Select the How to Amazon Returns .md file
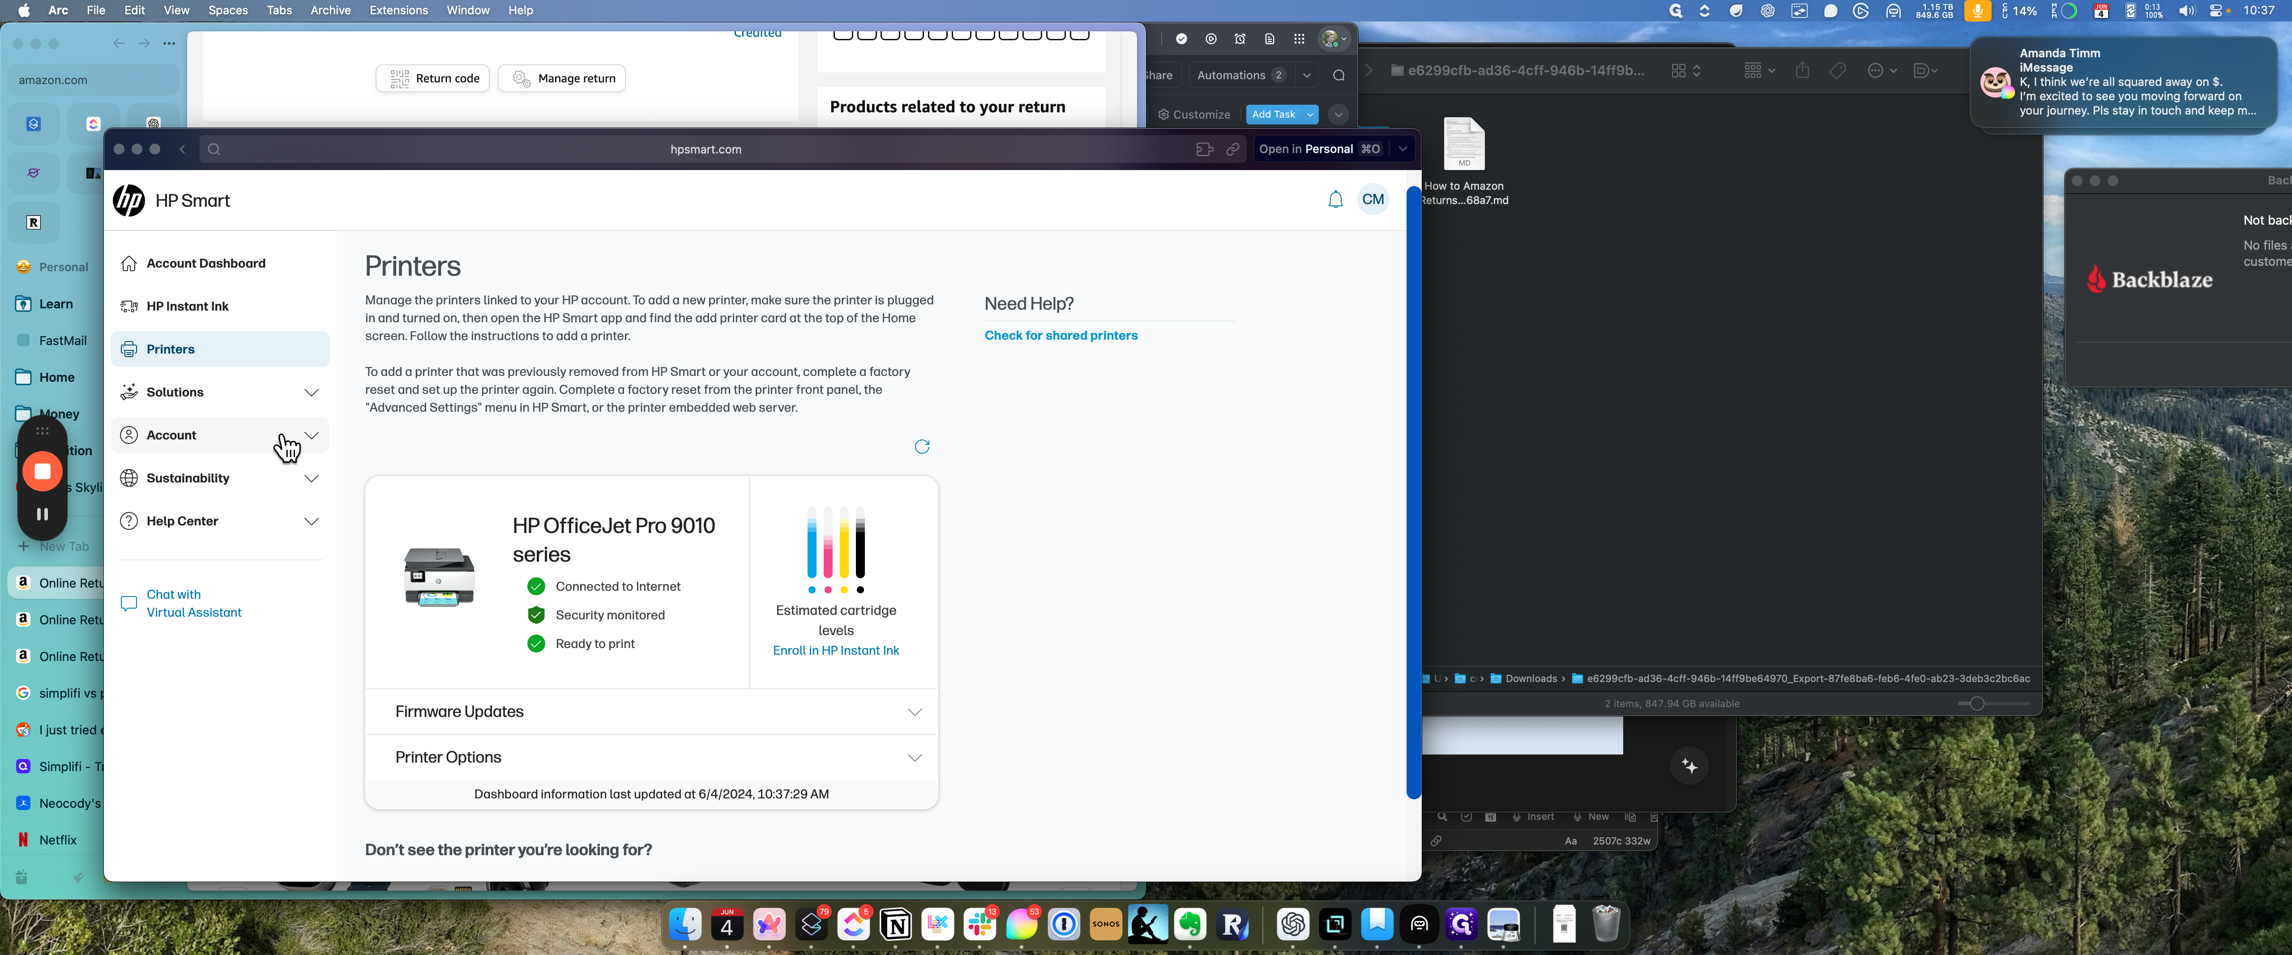Viewport: 2292px width, 955px height. tap(1464, 161)
